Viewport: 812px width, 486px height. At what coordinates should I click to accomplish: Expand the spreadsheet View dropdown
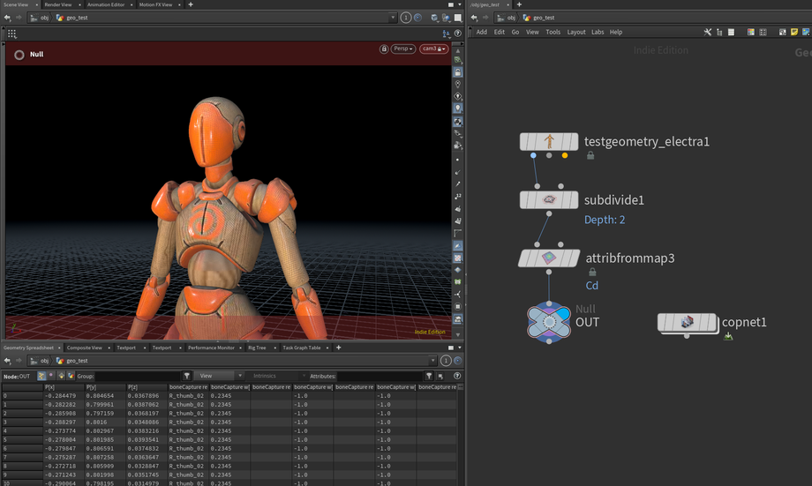coord(216,376)
